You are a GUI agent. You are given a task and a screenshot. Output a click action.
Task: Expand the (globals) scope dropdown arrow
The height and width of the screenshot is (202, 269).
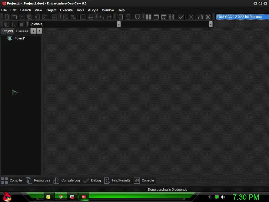coord(119,24)
